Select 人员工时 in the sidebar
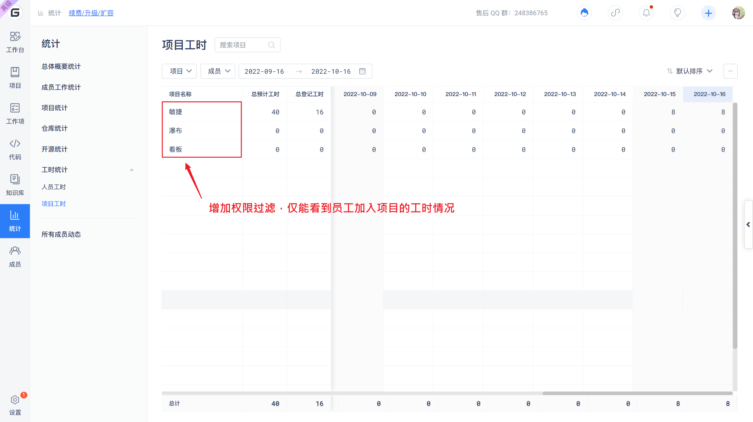 (54, 187)
